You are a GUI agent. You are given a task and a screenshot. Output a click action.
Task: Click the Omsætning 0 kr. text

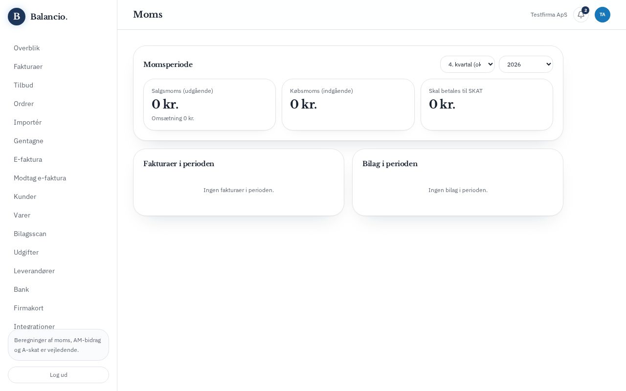[x=173, y=118]
